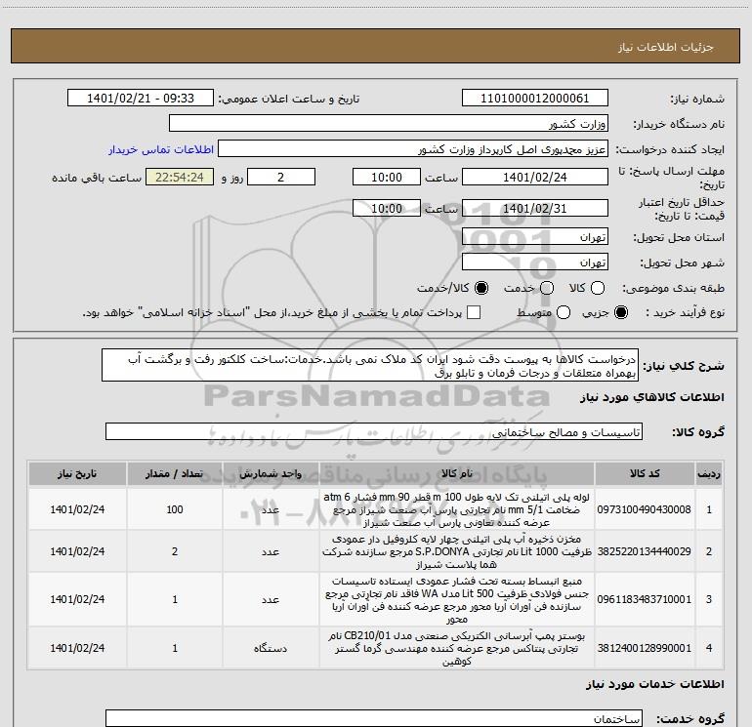This screenshot has width=752, height=727.
Task: Click the نام کالا column header
Action: [x=457, y=473]
